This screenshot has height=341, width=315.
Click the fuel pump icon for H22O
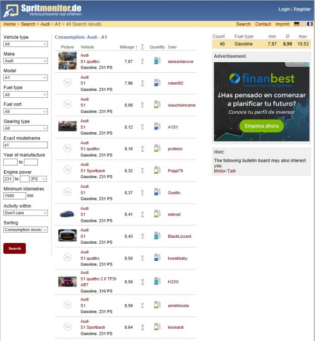pos(157,281)
